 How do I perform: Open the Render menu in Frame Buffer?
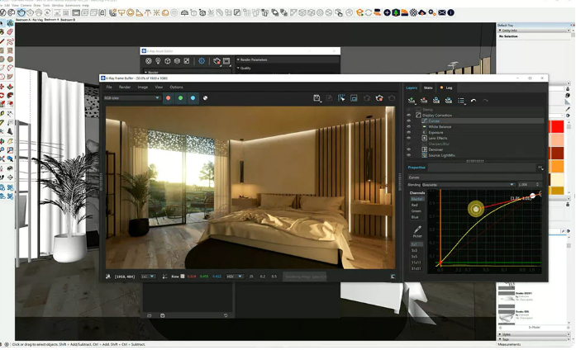(x=125, y=87)
